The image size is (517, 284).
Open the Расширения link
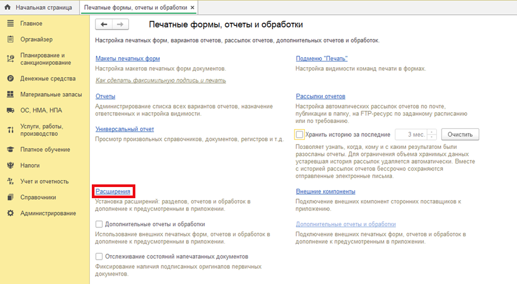(x=113, y=191)
